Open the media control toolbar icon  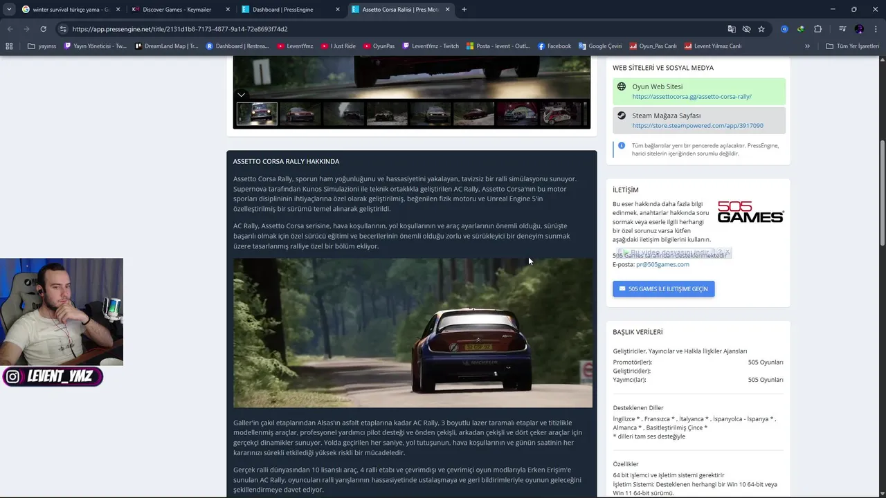click(x=842, y=29)
